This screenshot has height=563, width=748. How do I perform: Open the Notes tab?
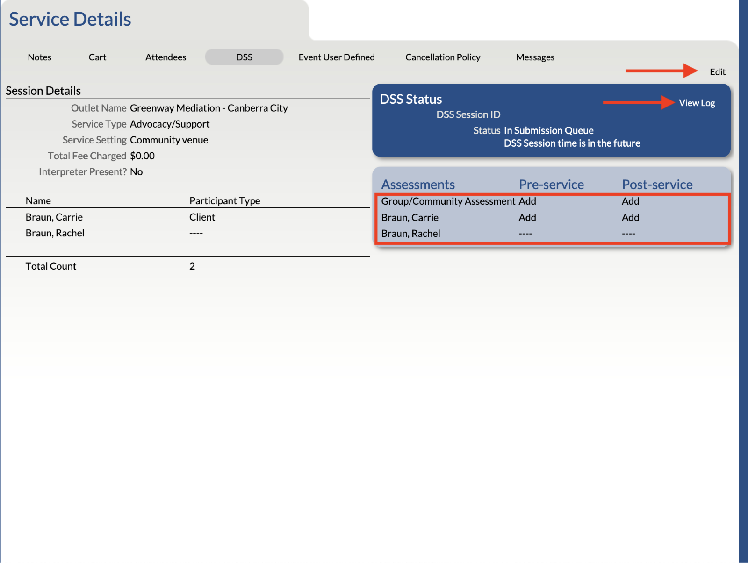tap(39, 57)
